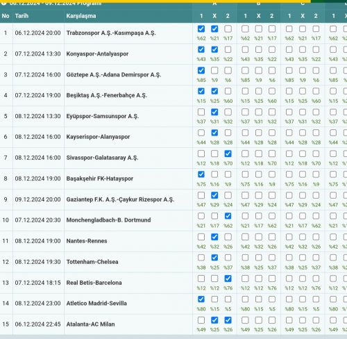Uncheck column A option 1 for Göztepe-Adana Demirspor
This screenshot has height=339, width=347.
coord(201,70)
